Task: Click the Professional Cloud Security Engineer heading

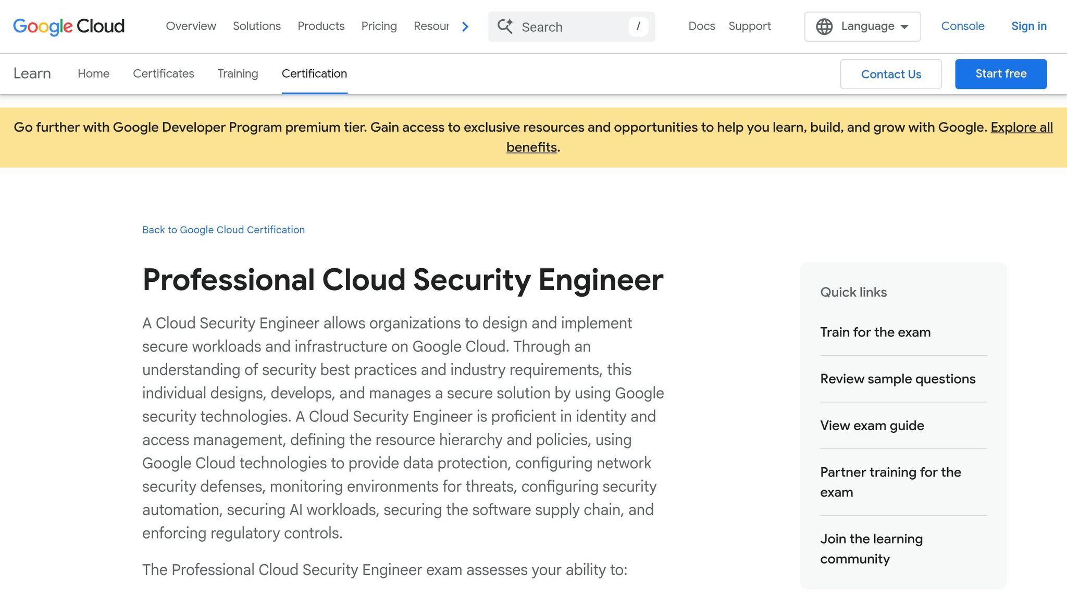Action: 403,280
